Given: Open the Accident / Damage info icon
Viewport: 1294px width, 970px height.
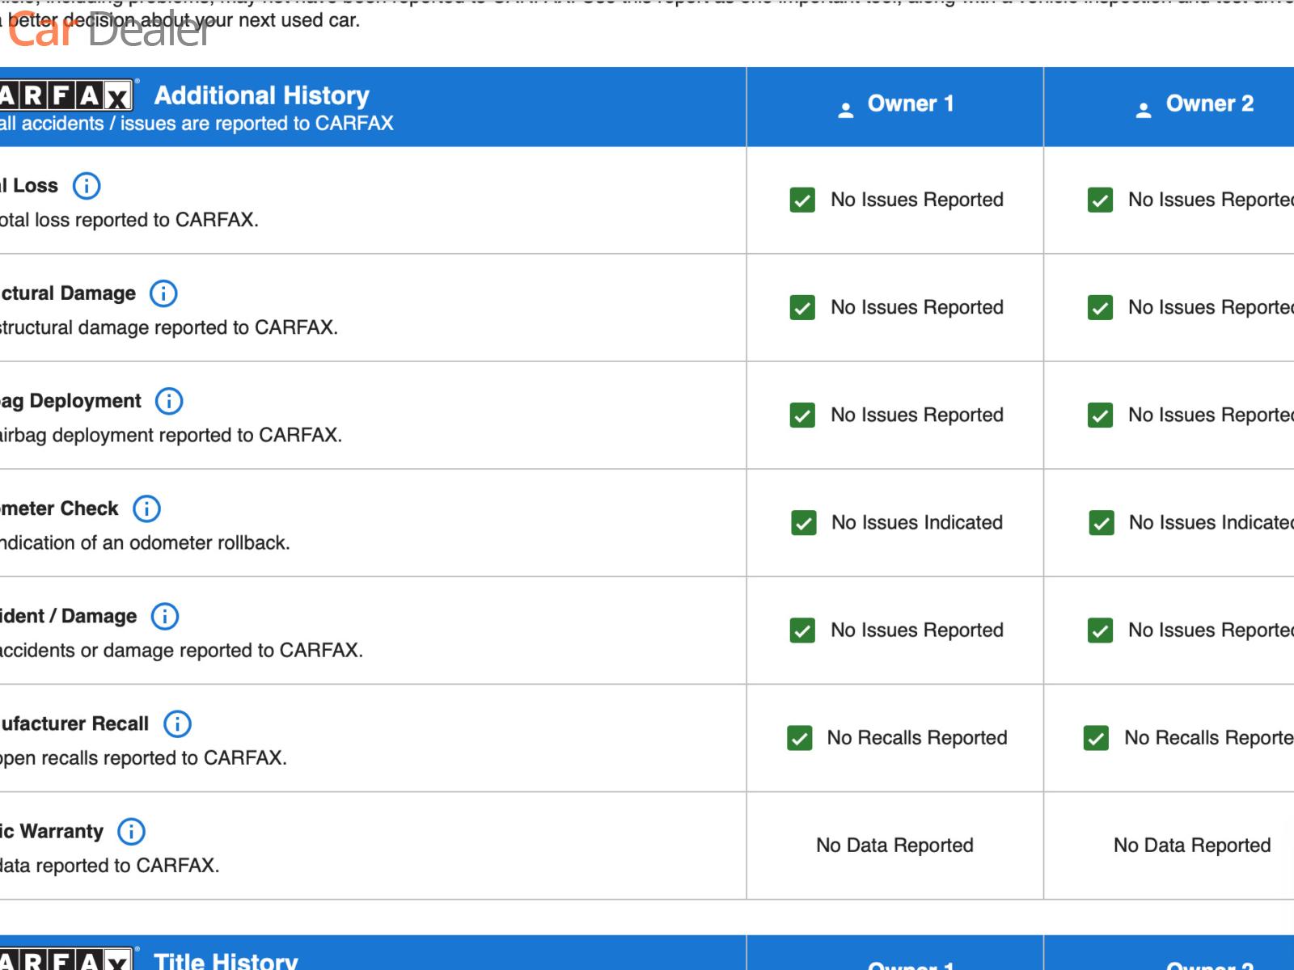Looking at the screenshot, I should pyautogui.click(x=165, y=616).
